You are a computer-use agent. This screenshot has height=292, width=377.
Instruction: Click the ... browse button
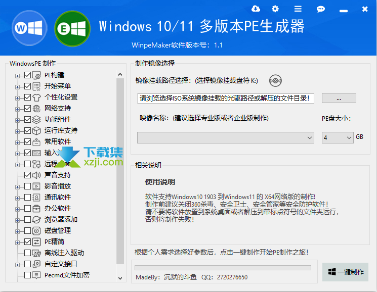[x=339, y=99]
